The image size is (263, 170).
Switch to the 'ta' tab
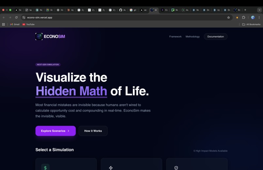[28, 10]
